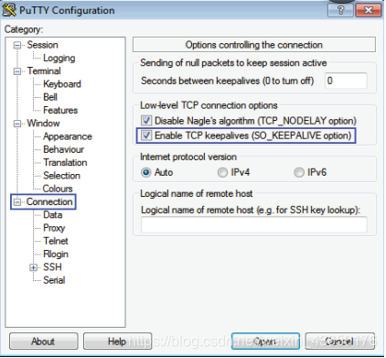386x358 pixels.
Task: Select Bell category
Action: coord(50,97)
